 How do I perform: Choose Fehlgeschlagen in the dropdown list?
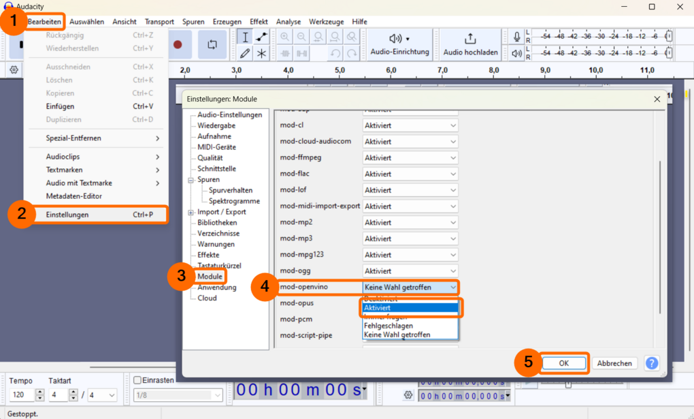click(410, 326)
